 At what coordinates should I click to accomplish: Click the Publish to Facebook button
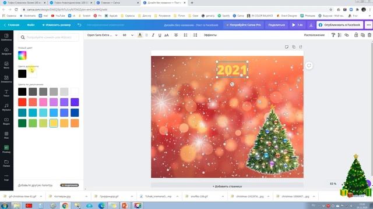click(339, 25)
